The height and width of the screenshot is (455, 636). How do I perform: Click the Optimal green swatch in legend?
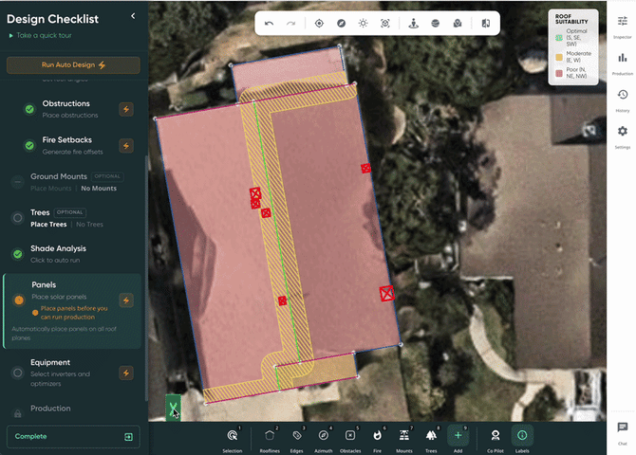tap(559, 37)
